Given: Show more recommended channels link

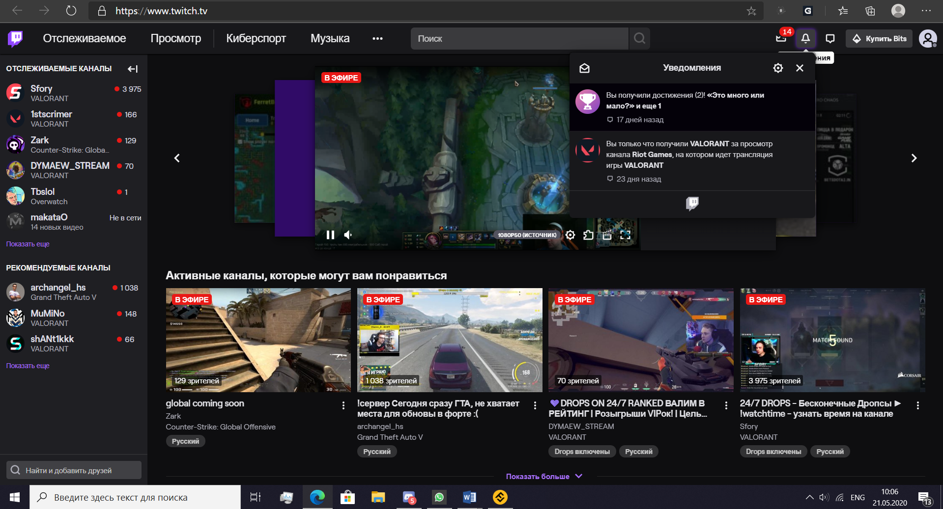Looking at the screenshot, I should tap(28, 366).
